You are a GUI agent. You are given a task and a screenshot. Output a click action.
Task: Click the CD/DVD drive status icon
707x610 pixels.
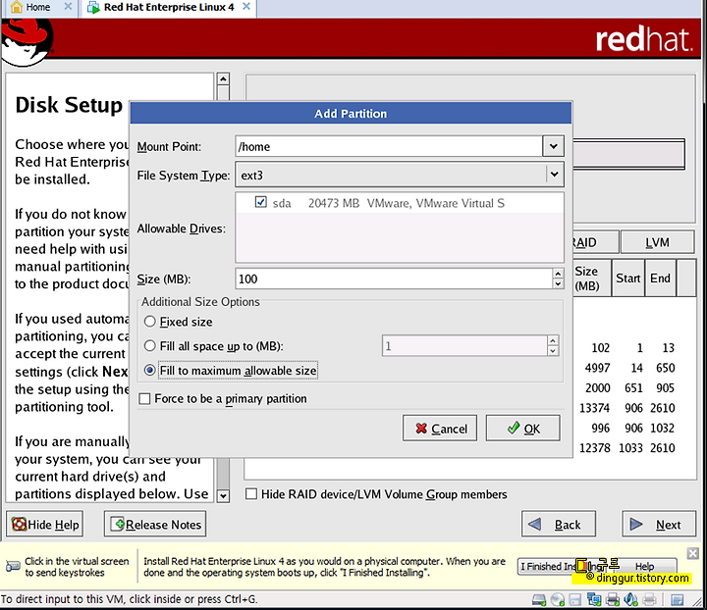558,599
